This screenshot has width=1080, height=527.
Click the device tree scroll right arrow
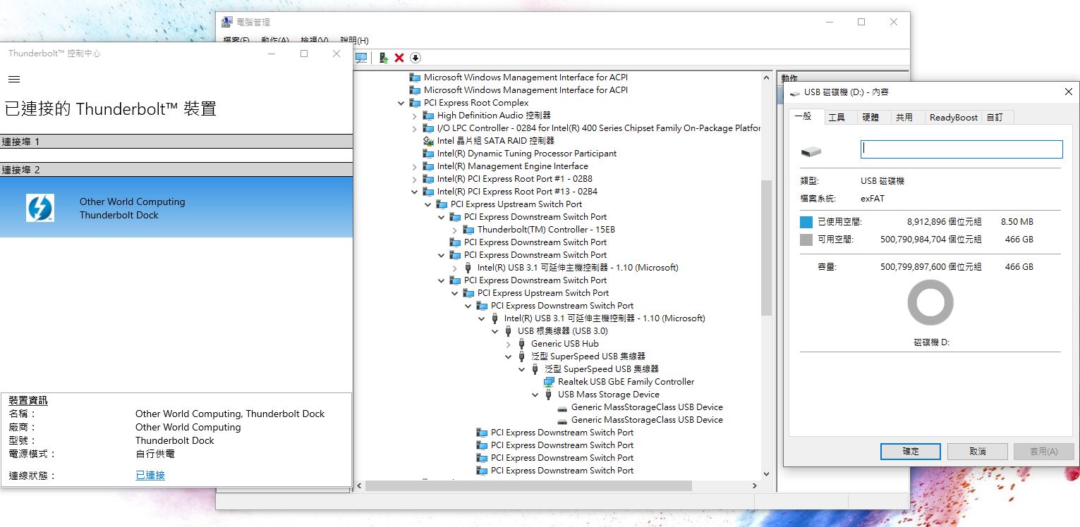pos(754,485)
